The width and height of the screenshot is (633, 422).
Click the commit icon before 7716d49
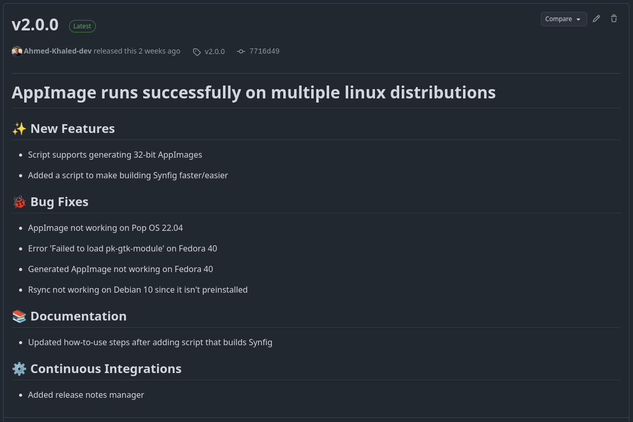(241, 52)
